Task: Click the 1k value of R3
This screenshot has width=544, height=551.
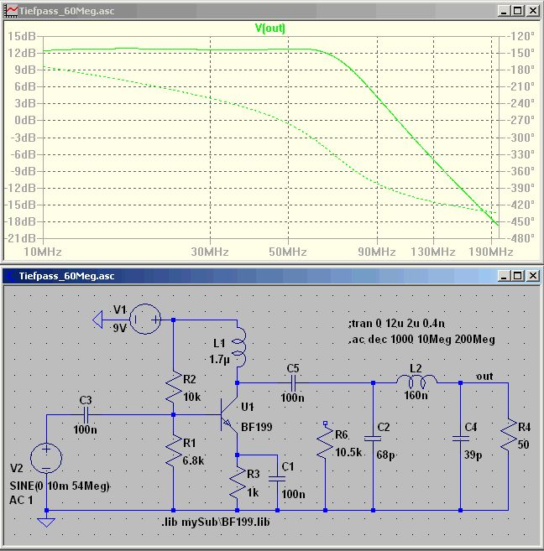Action: click(253, 492)
